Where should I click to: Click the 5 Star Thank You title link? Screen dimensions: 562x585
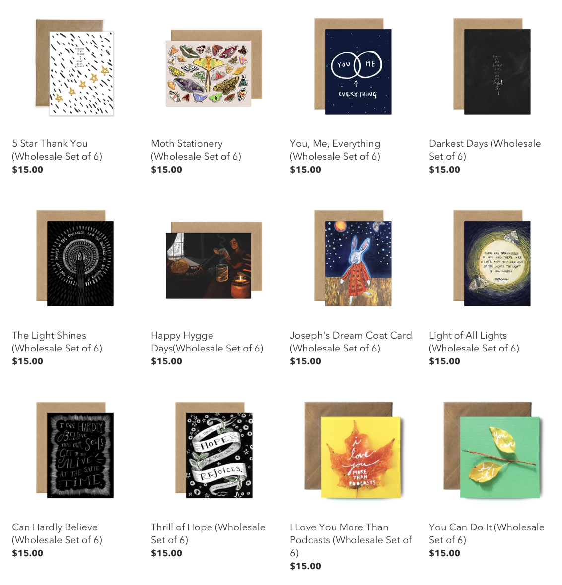(57, 150)
